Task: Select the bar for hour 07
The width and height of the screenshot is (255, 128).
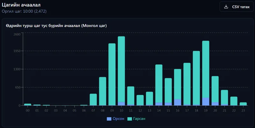Action: coord(93,100)
